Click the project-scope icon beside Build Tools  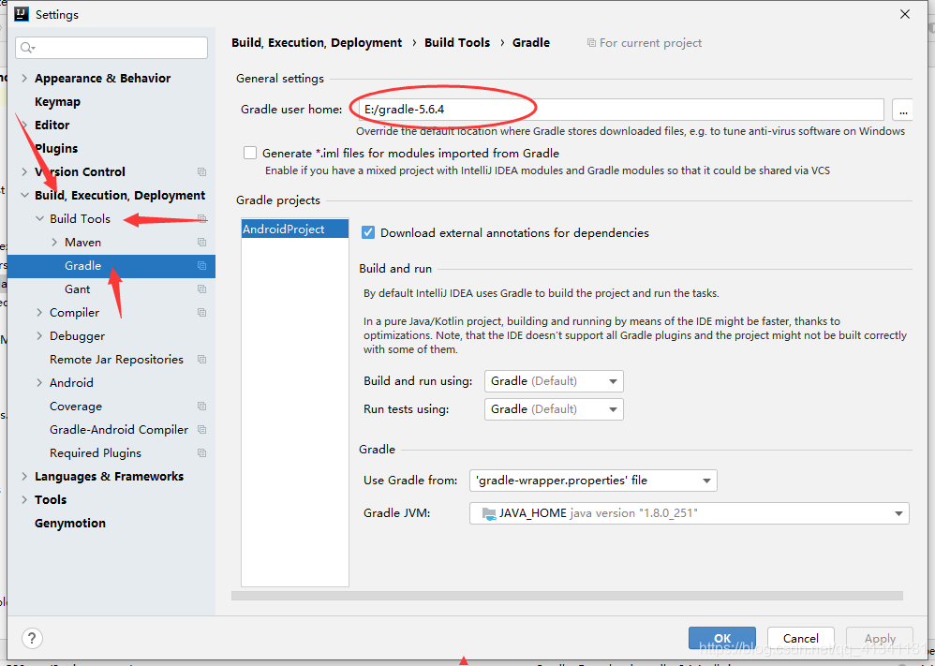pyautogui.click(x=201, y=218)
